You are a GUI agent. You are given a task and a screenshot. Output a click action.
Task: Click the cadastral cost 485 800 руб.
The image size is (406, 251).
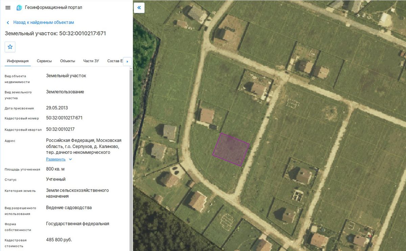(x=59, y=240)
